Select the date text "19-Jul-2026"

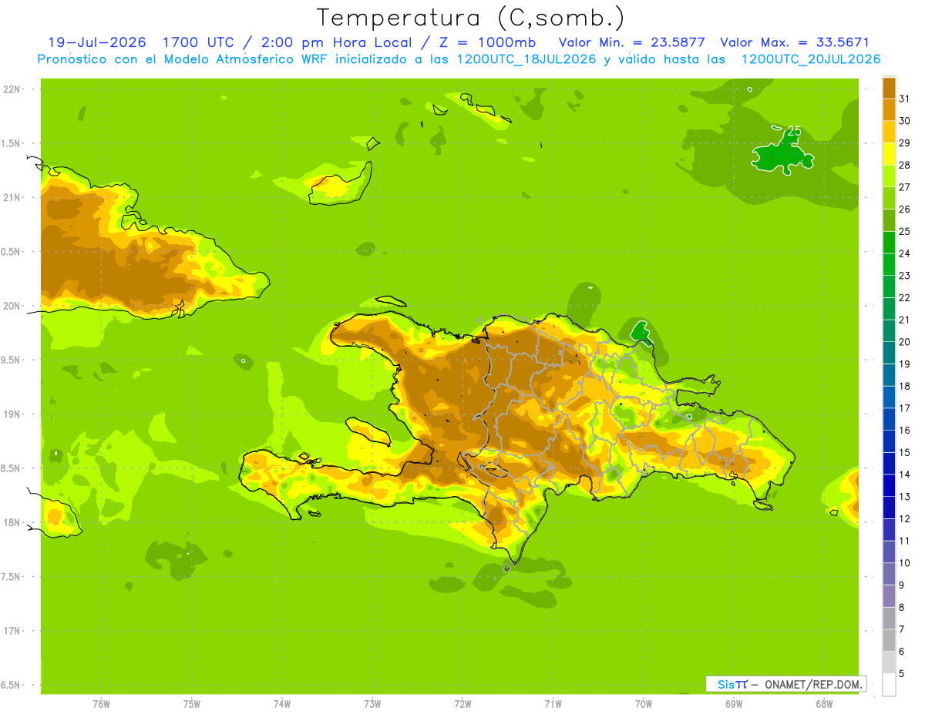click(x=97, y=42)
